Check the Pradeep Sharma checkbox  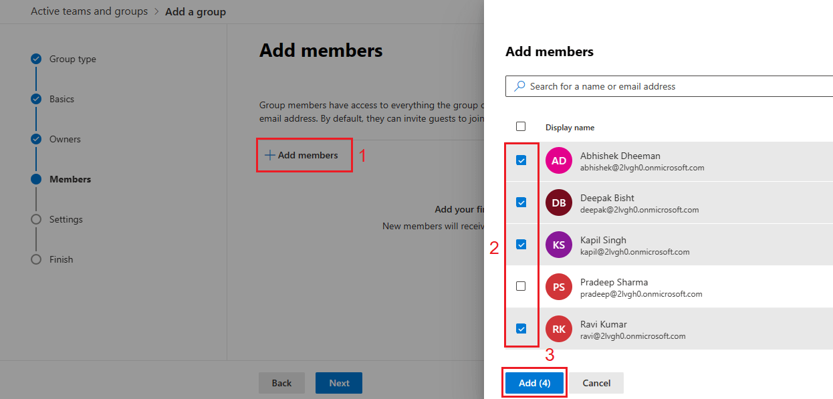pyautogui.click(x=521, y=286)
